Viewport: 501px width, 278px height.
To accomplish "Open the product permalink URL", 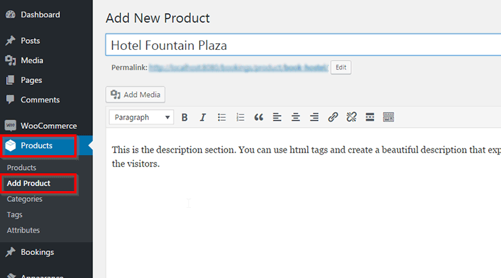I will pos(238,67).
